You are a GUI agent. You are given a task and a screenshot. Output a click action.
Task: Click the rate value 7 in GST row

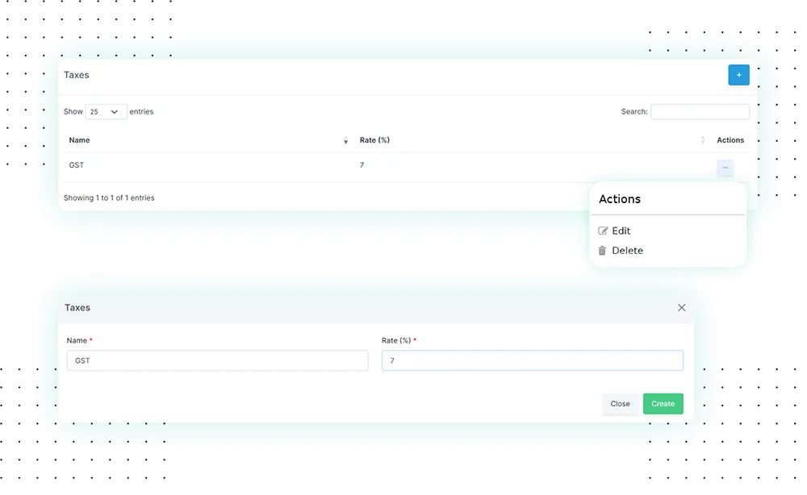362,165
